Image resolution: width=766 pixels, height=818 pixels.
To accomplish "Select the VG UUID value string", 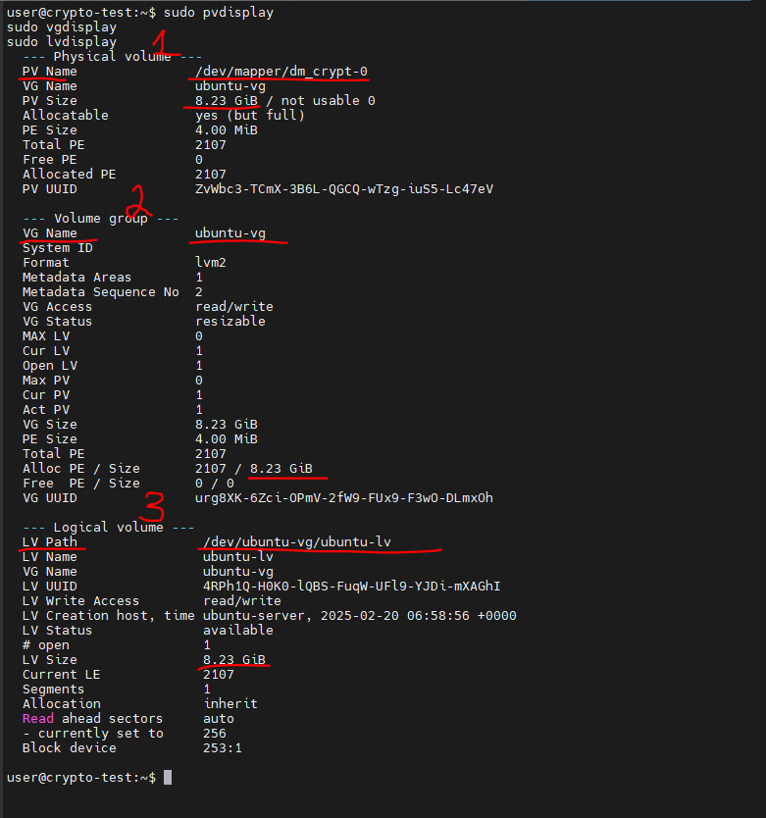I will [344, 497].
